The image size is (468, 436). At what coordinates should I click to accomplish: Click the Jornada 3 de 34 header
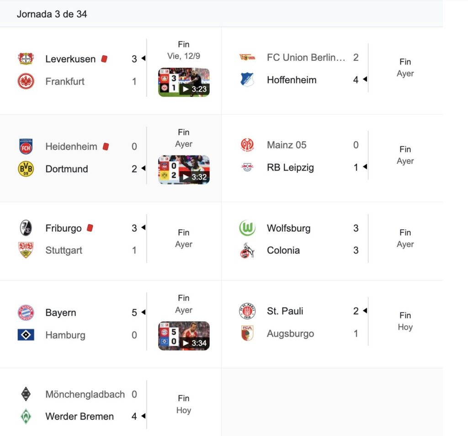pyautogui.click(x=52, y=14)
